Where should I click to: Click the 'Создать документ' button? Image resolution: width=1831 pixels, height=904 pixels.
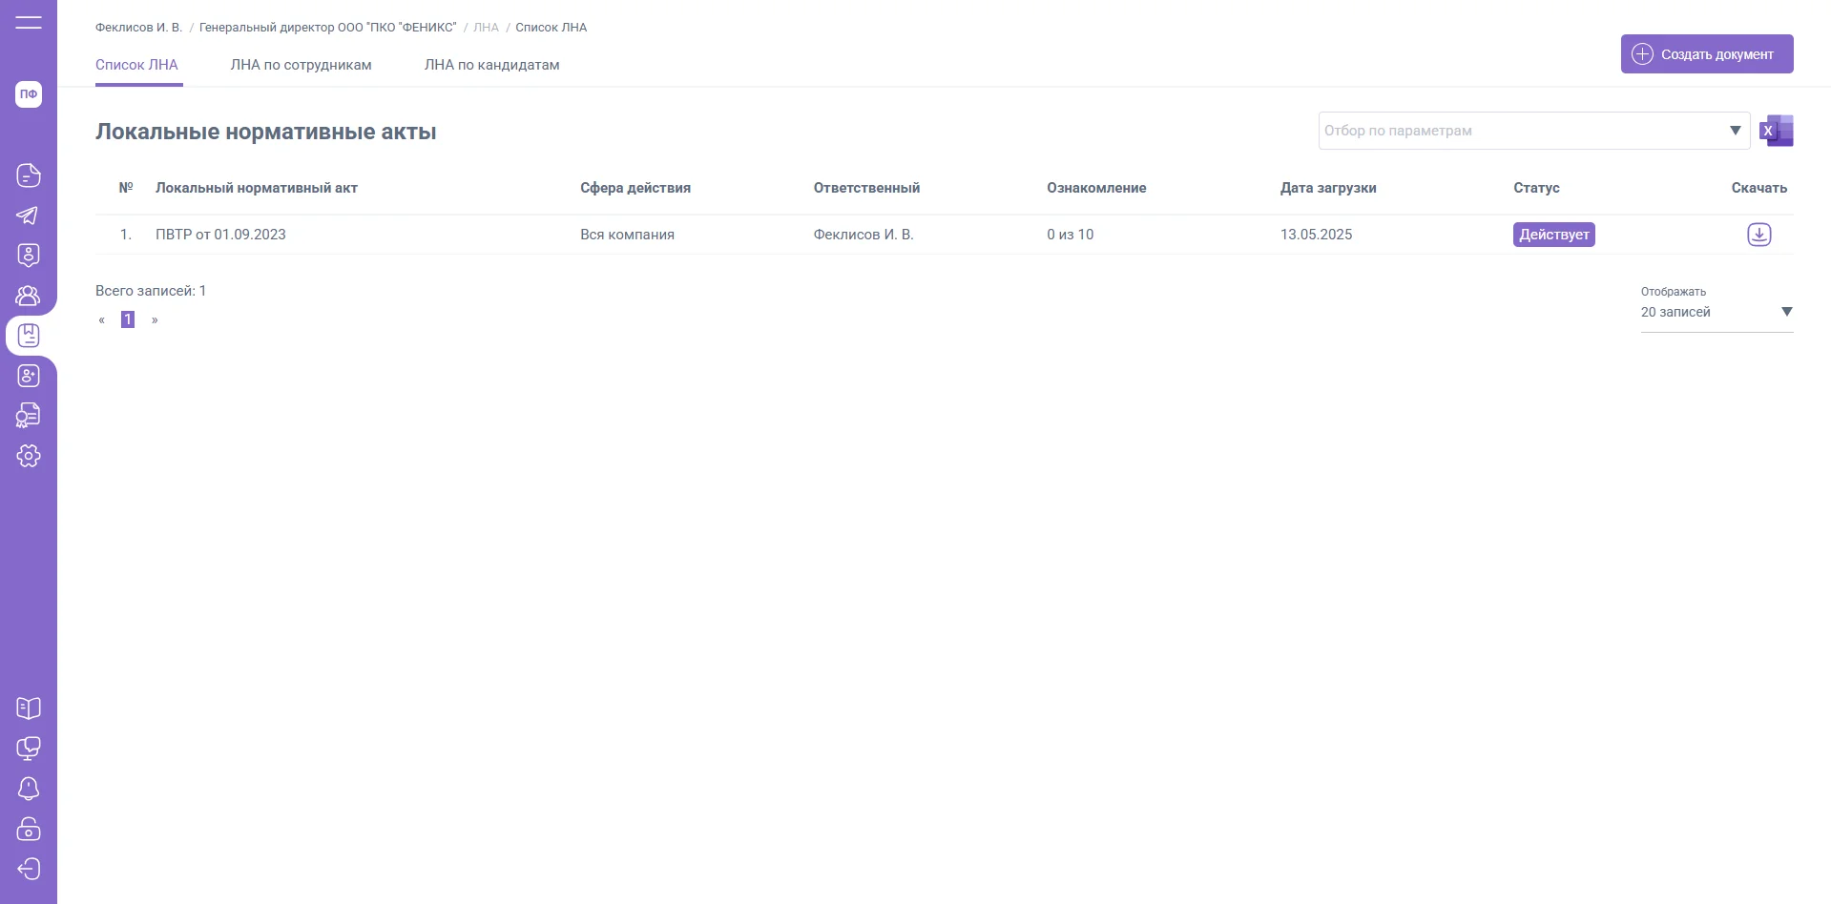(x=1706, y=54)
